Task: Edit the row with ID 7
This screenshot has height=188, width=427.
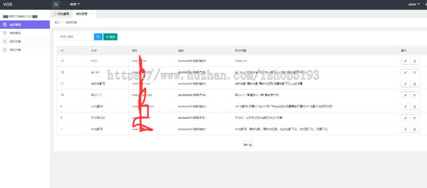Action: tap(406, 129)
